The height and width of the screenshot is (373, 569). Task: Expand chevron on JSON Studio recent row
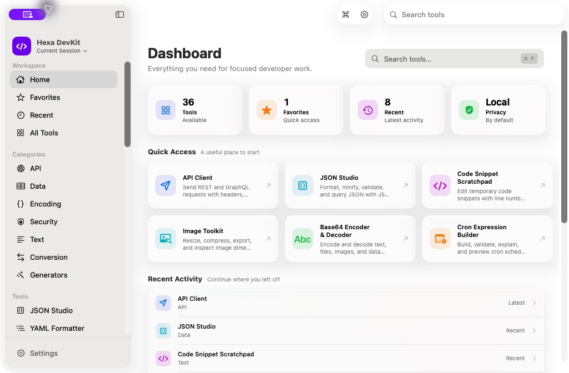pyautogui.click(x=534, y=331)
